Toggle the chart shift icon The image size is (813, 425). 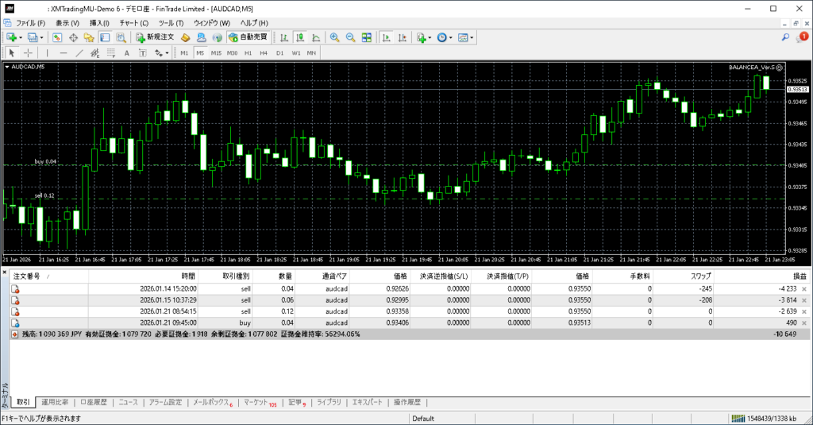click(402, 37)
